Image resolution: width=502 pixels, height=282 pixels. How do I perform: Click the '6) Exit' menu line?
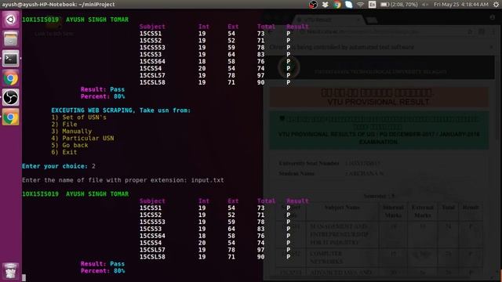pos(64,152)
